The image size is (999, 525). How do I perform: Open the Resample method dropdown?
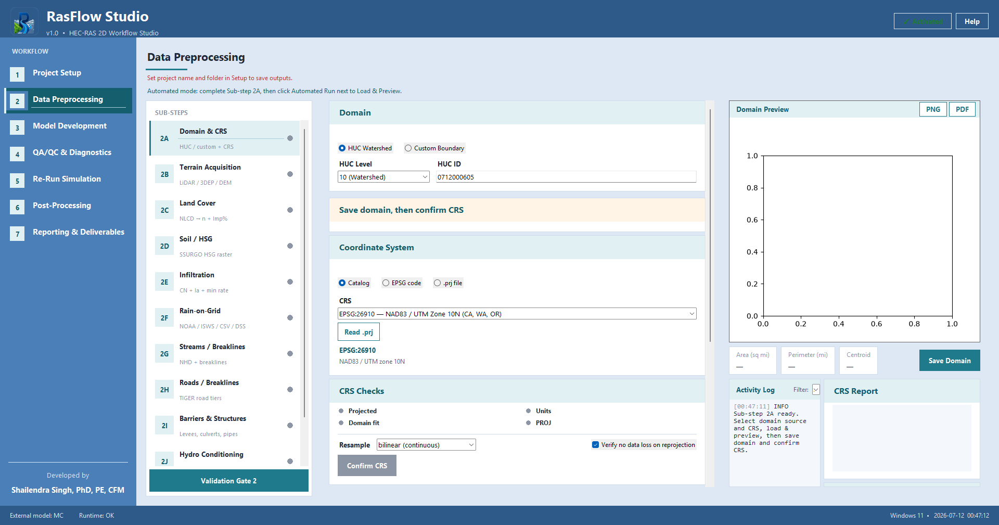coord(426,445)
